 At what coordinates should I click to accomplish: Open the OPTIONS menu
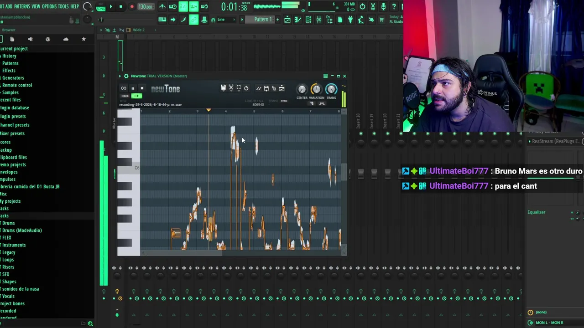49,6
